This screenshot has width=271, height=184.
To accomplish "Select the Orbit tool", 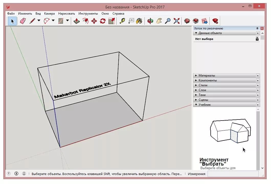I will (150, 21).
